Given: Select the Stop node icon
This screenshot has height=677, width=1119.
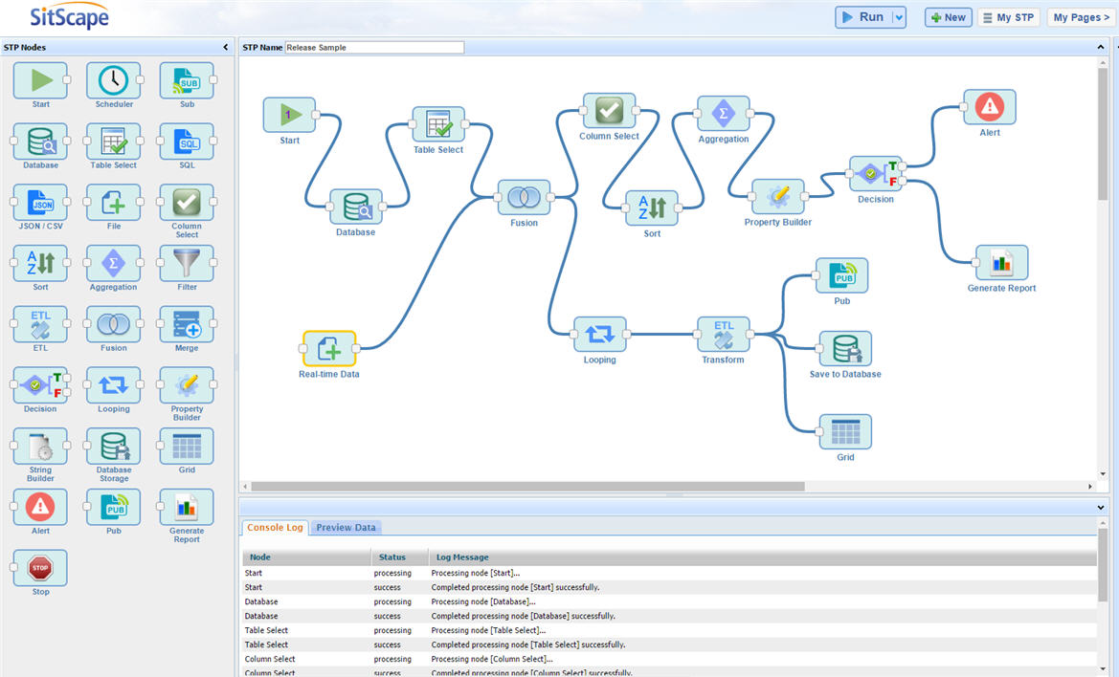Looking at the screenshot, I should click(40, 568).
